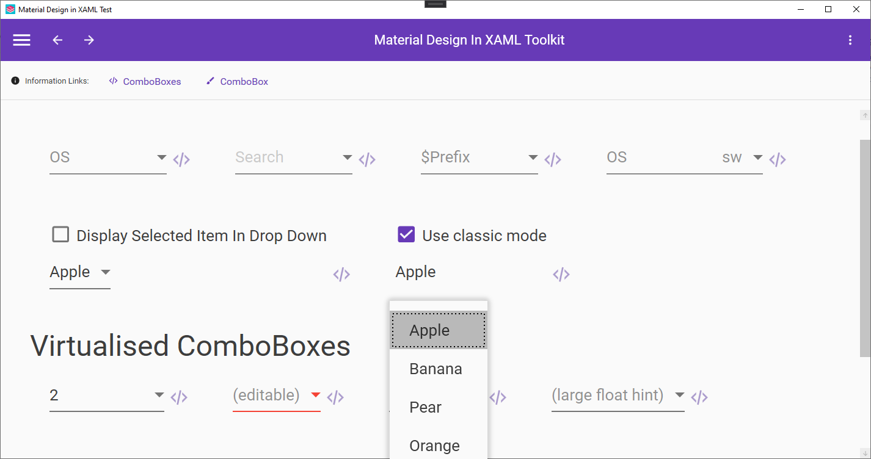Click the code icon next to the 2 combobox

click(x=179, y=397)
